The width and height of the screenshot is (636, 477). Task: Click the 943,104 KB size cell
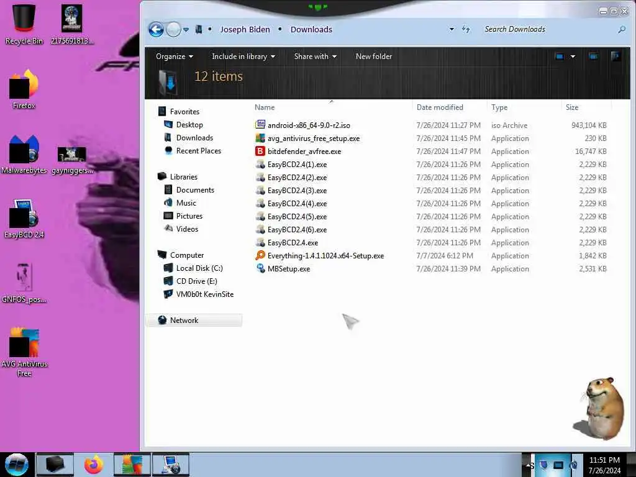pyautogui.click(x=589, y=125)
